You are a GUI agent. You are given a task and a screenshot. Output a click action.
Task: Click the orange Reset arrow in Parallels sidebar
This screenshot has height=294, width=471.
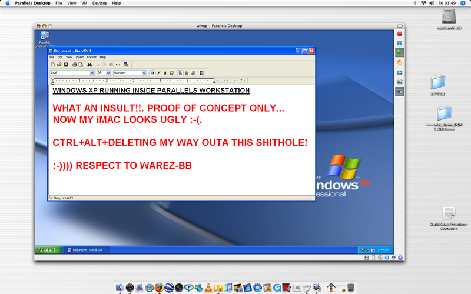399,62
